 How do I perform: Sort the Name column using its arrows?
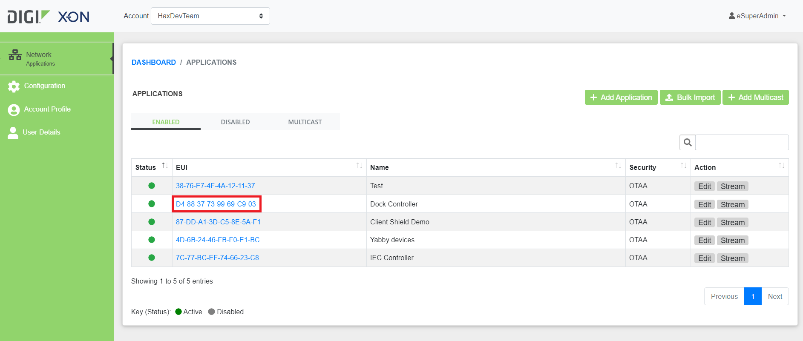click(618, 166)
